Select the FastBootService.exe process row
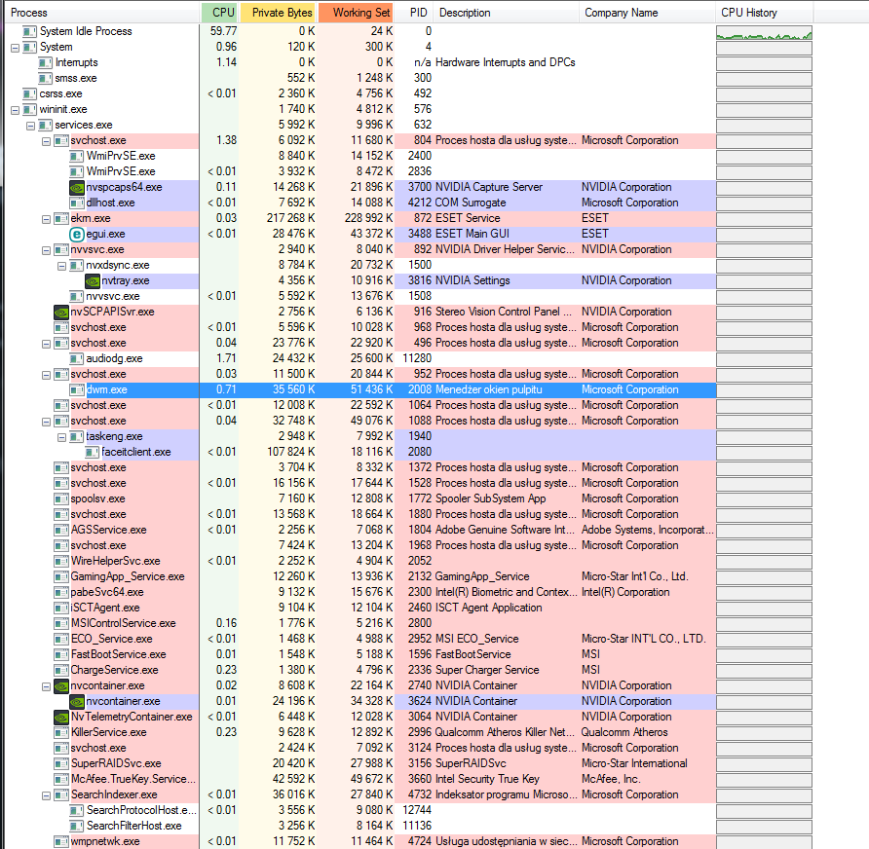Viewport: 869px width, 849px height. tap(360, 654)
